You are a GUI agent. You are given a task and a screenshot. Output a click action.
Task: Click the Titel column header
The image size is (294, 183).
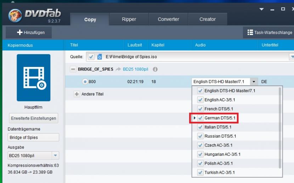pyautogui.click(x=74, y=45)
